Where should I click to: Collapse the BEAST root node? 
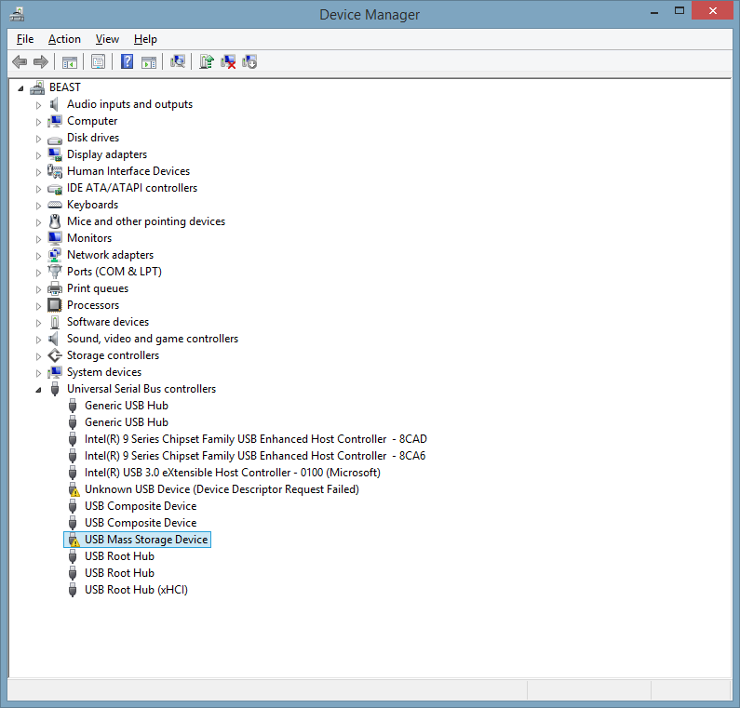(20, 88)
